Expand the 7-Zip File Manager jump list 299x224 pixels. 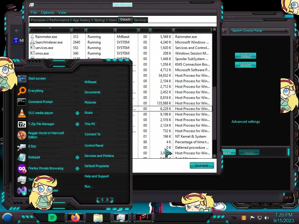(77, 124)
